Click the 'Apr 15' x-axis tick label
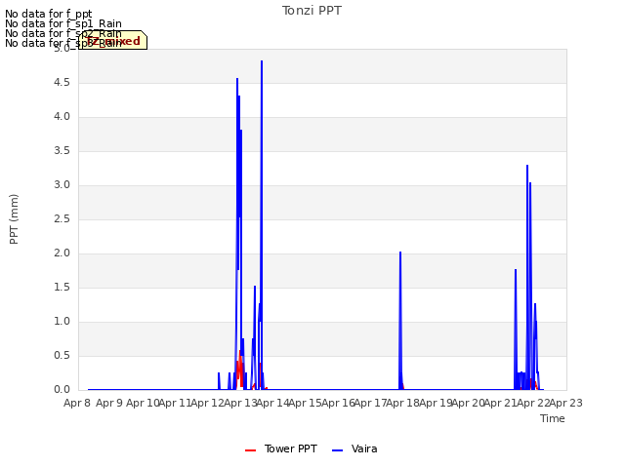The image size is (625, 468). click(305, 403)
